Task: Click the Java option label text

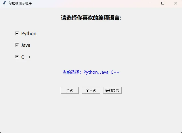Action: [26, 45]
